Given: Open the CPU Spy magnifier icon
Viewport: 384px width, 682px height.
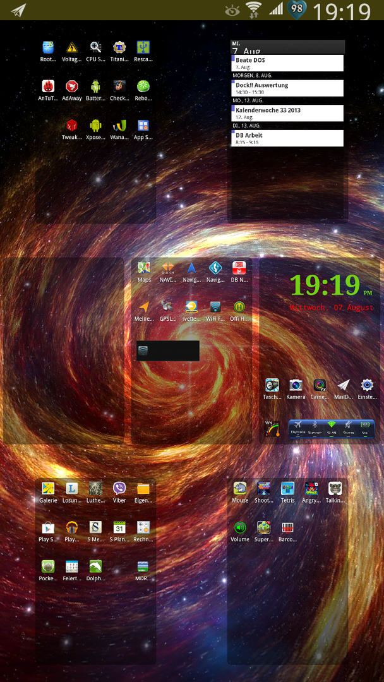Looking at the screenshot, I should click(x=95, y=47).
